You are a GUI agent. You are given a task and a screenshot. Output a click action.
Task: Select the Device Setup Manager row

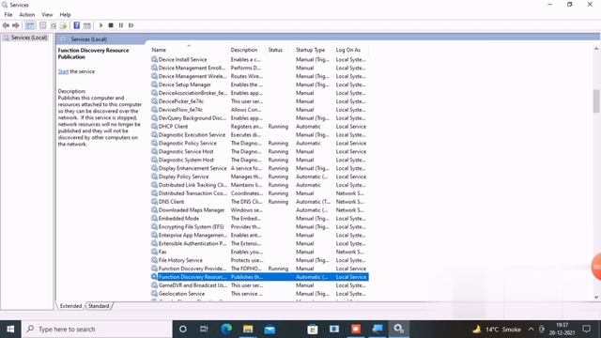coord(259,84)
